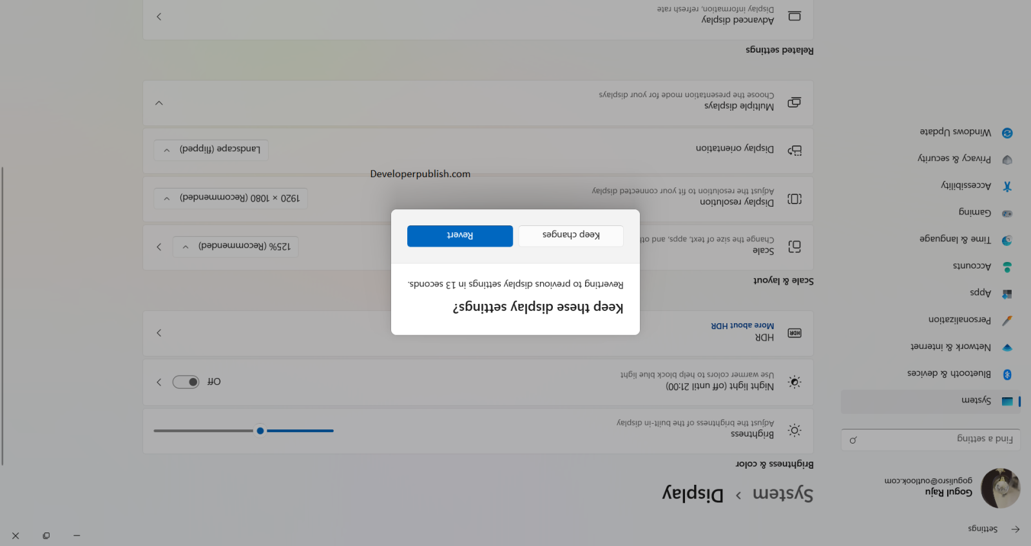Open Display orientation Landscape (flipped) dropdown
1031x546 pixels.
pos(211,149)
